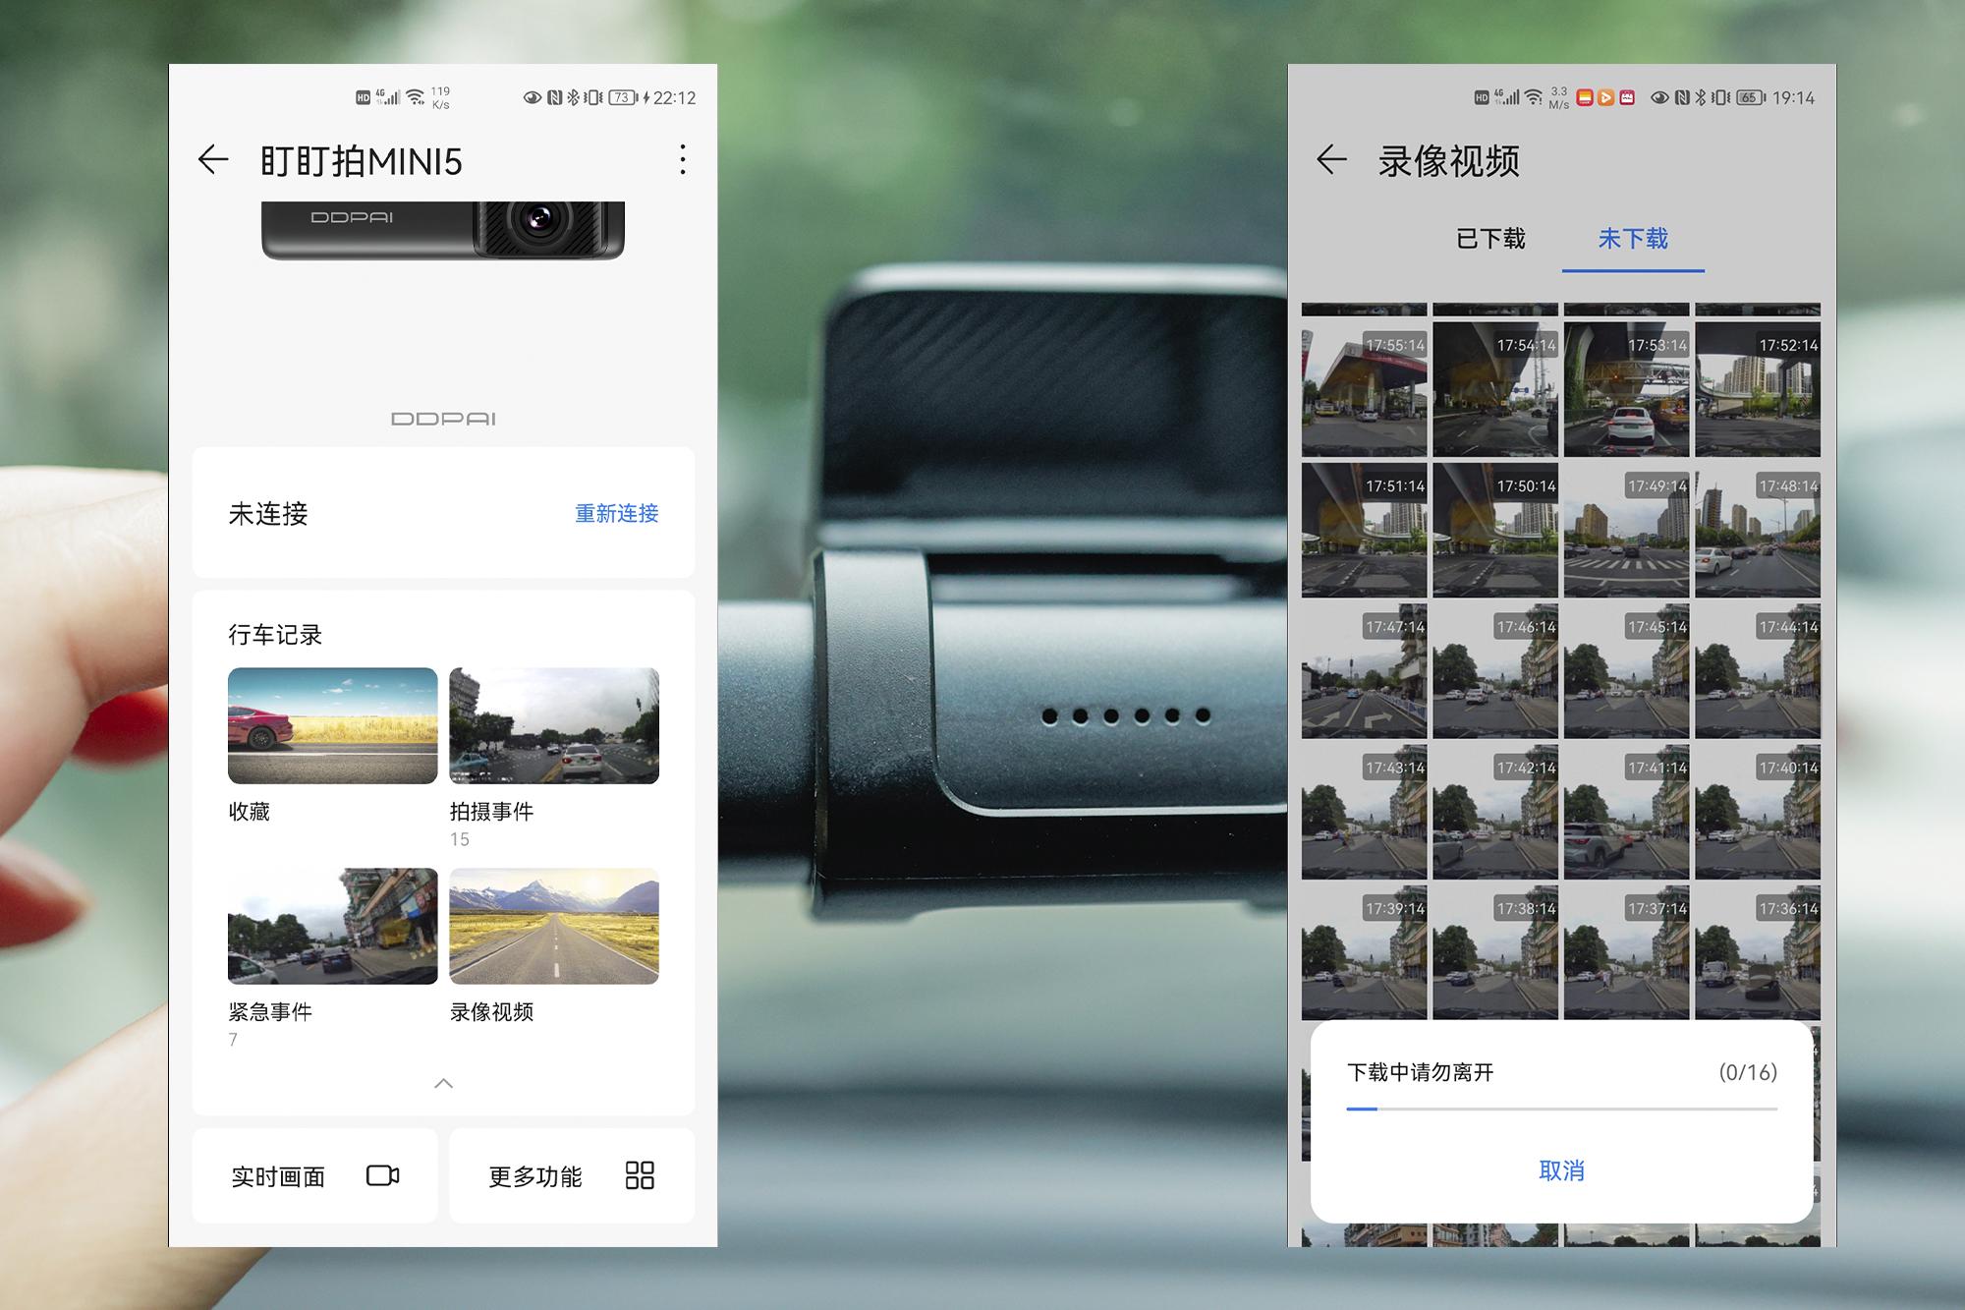Stay on the 未下载 tab
The width and height of the screenshot is (1965, 1310).
click(1632, 239)
